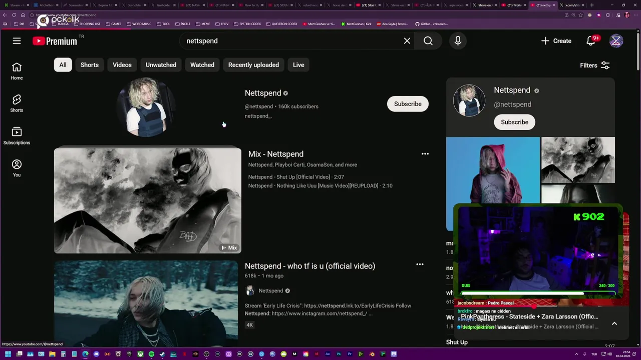
Task: Subscribe to Nettspend from the result row
Action: click(408, 104)
